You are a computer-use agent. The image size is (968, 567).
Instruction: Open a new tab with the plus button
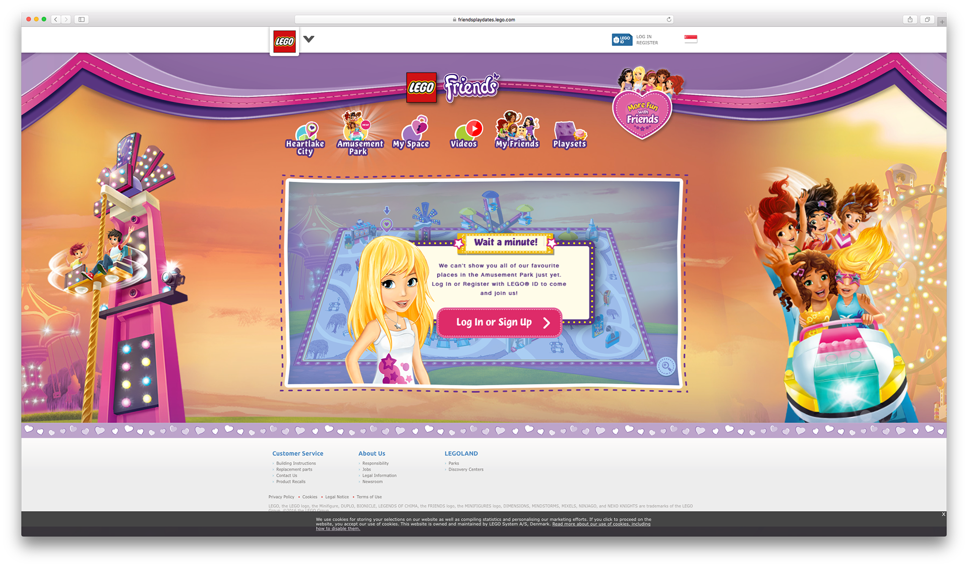pos(942,22)
